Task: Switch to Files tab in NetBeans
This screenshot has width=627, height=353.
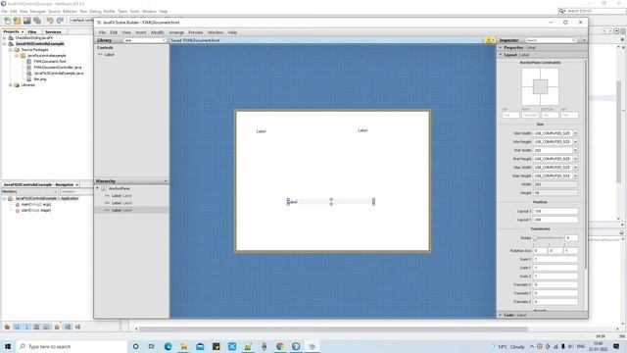Action: click(32, 31)
